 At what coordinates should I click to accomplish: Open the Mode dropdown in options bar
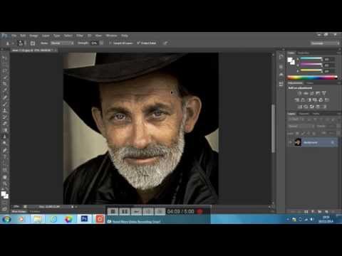(62, 43)
